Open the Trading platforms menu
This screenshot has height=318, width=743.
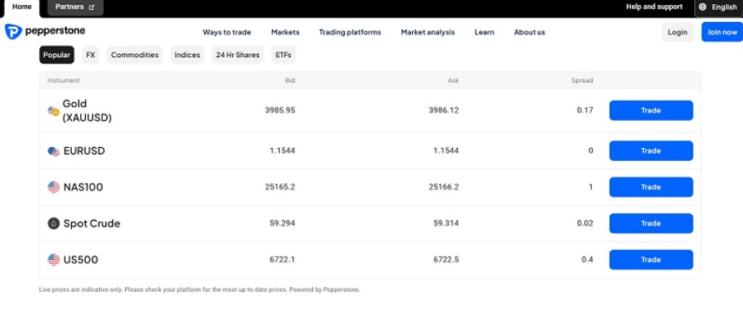pyautogui.click(x=350, y=32)
